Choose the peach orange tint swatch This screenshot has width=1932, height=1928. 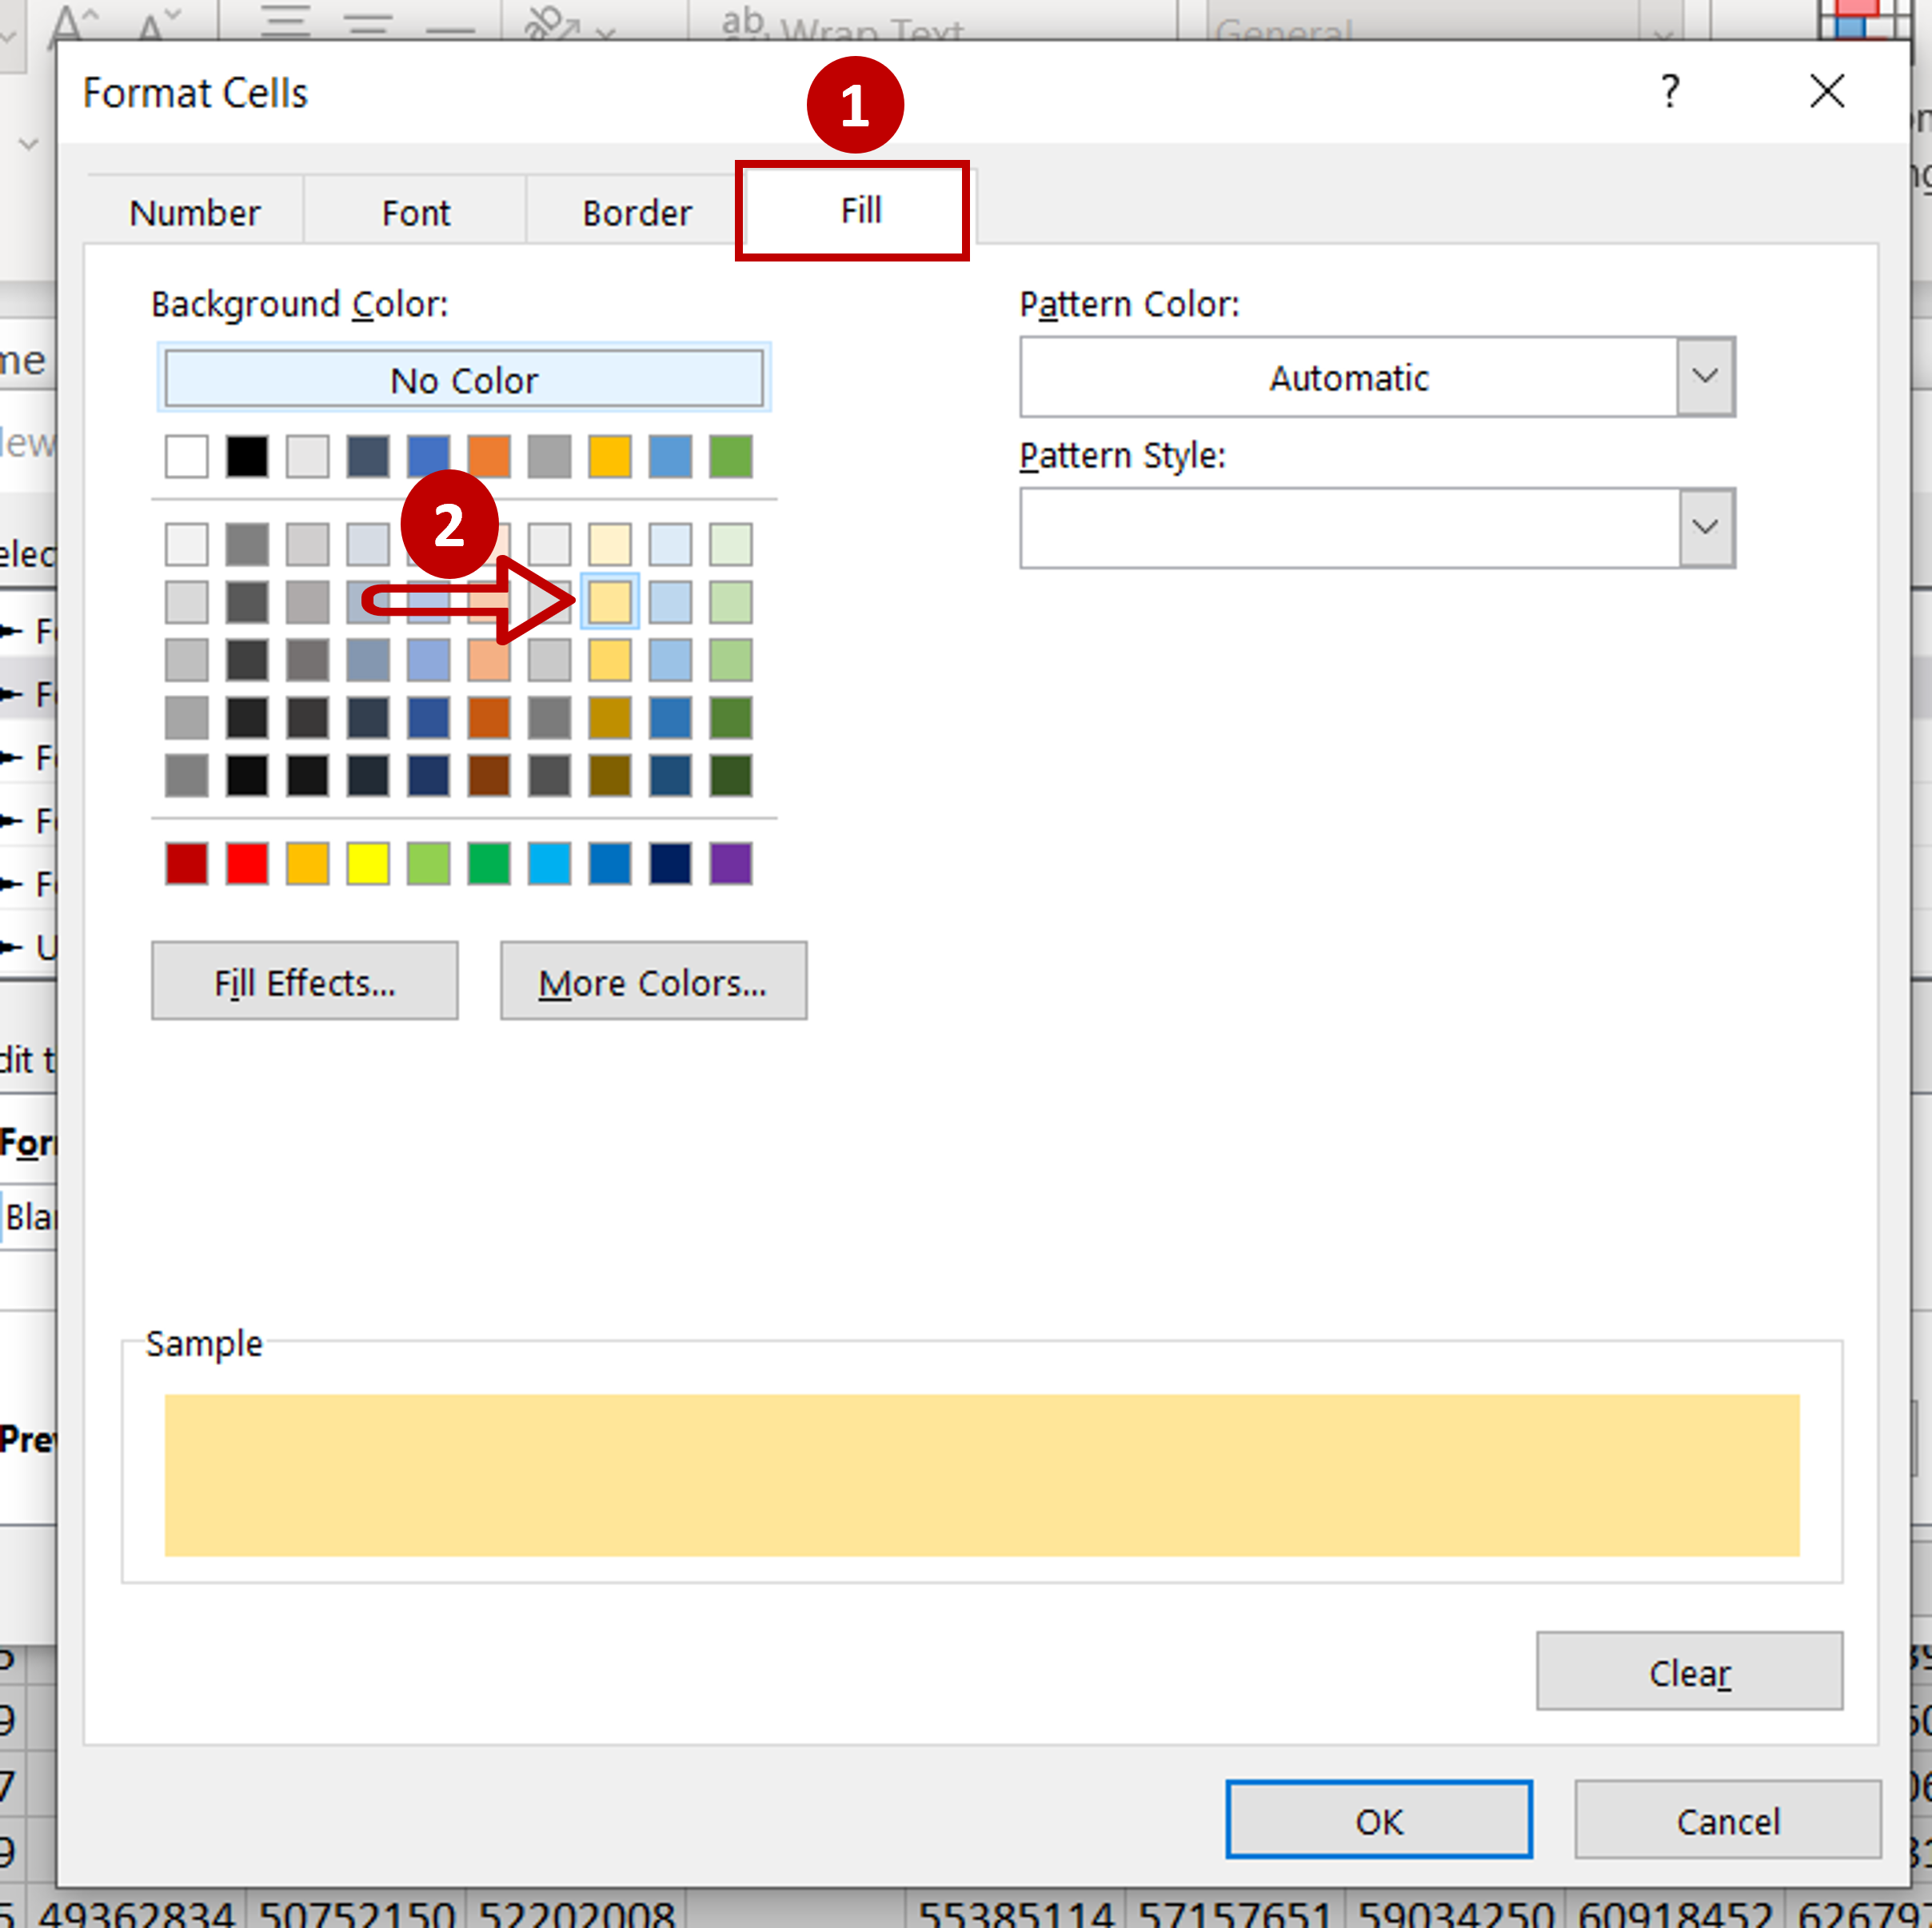[489, 660]
